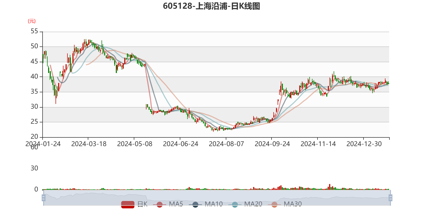
Task: Click the chart title 605128-上海沿浦-日K线图
Action: [212, 6]
